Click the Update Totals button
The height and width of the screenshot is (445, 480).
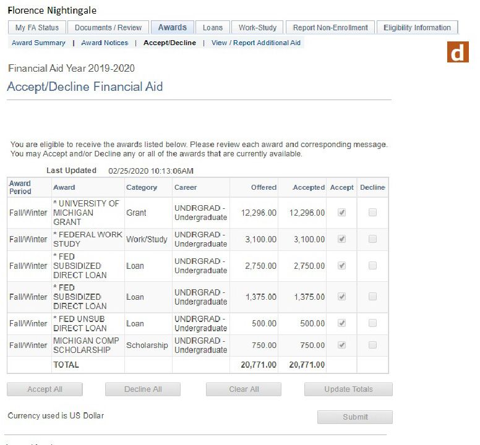[x=348, y=389]
